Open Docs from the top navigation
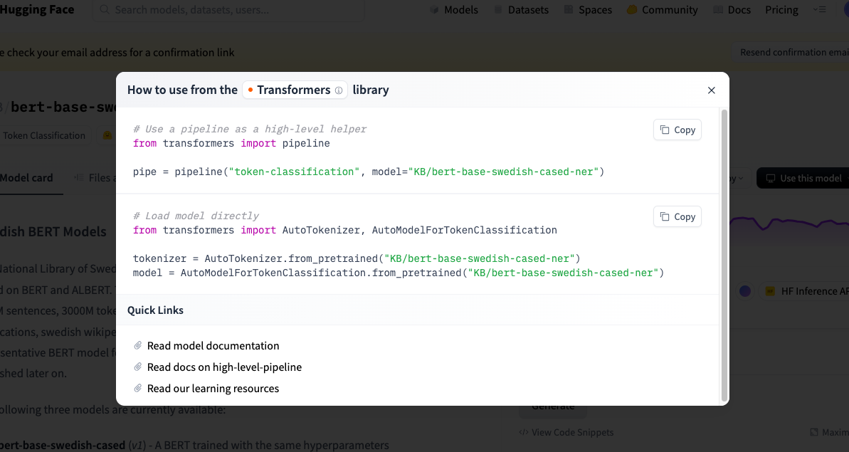Viewport: 849px width, 452px height. (x=732, y=10)
